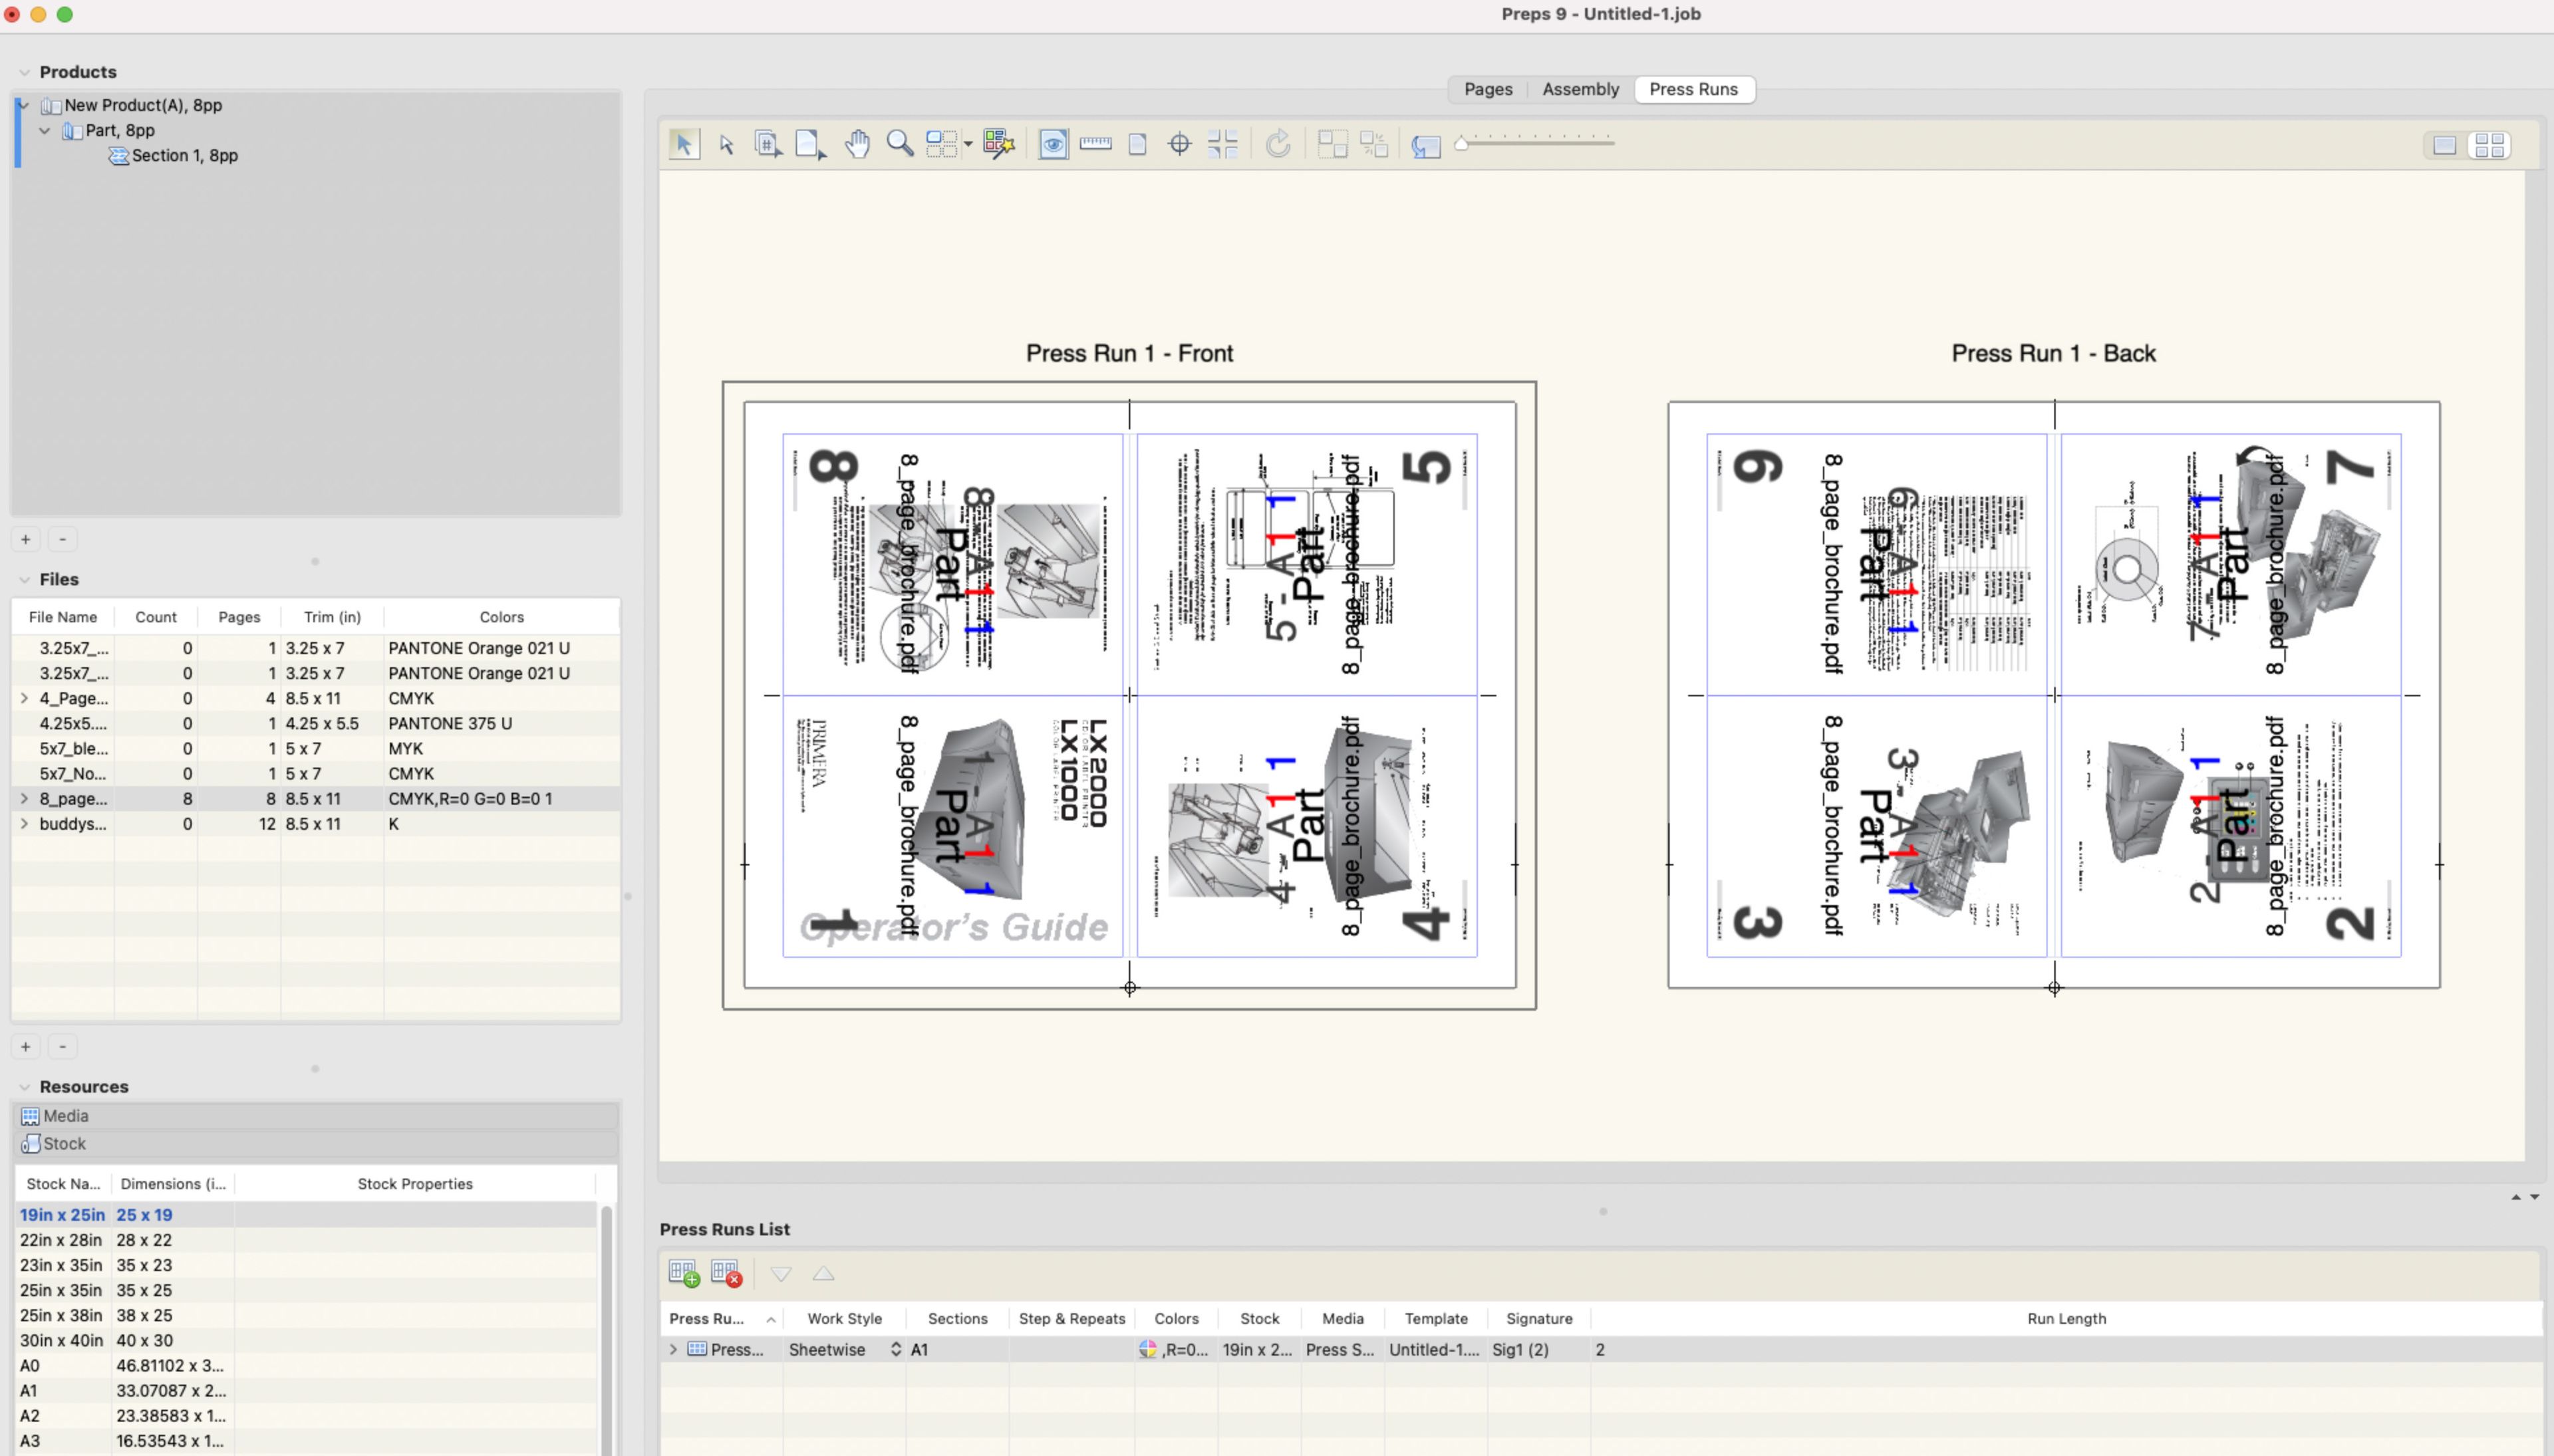Open the Sheetwise work style dropdown

click(x=895, y=1349)
